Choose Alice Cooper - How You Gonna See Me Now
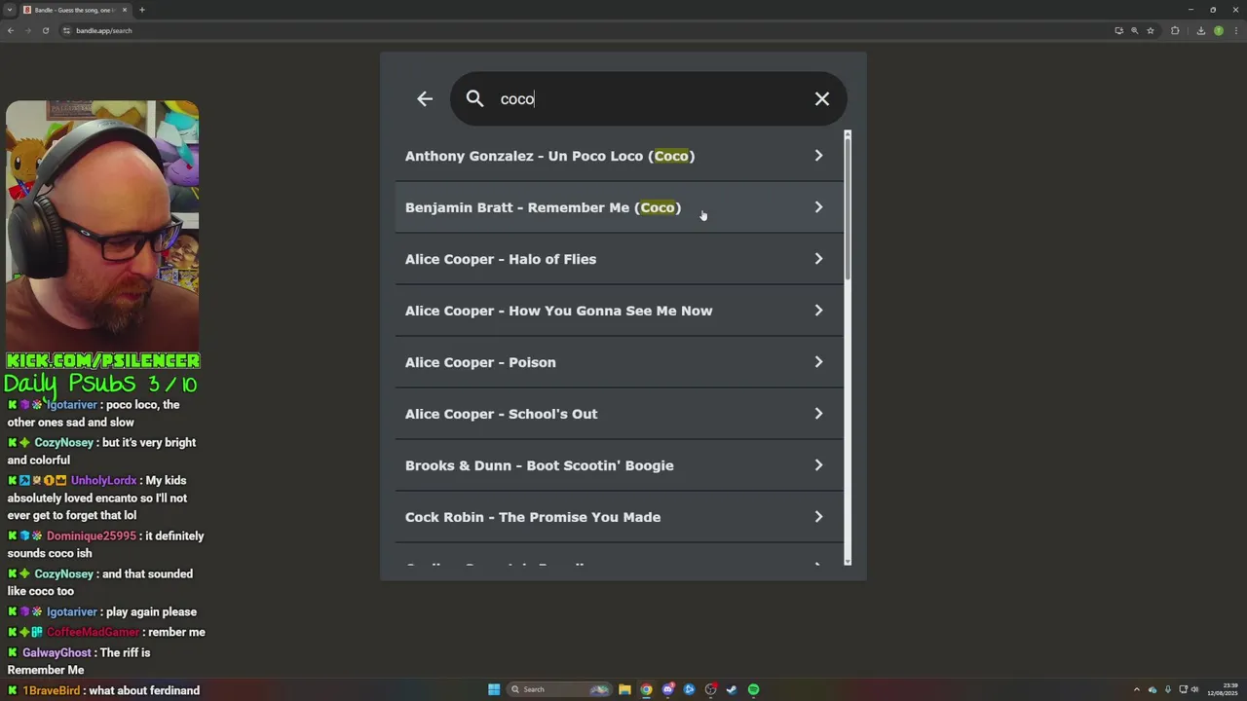Image resolution: width=1247 pixels, height=701 pixels. pos(619,311)
